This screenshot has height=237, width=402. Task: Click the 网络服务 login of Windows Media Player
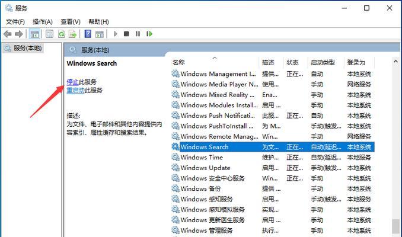(359, 84)
